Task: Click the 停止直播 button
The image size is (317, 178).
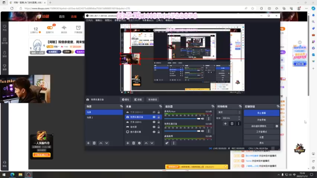Action: tap(262, 113)
